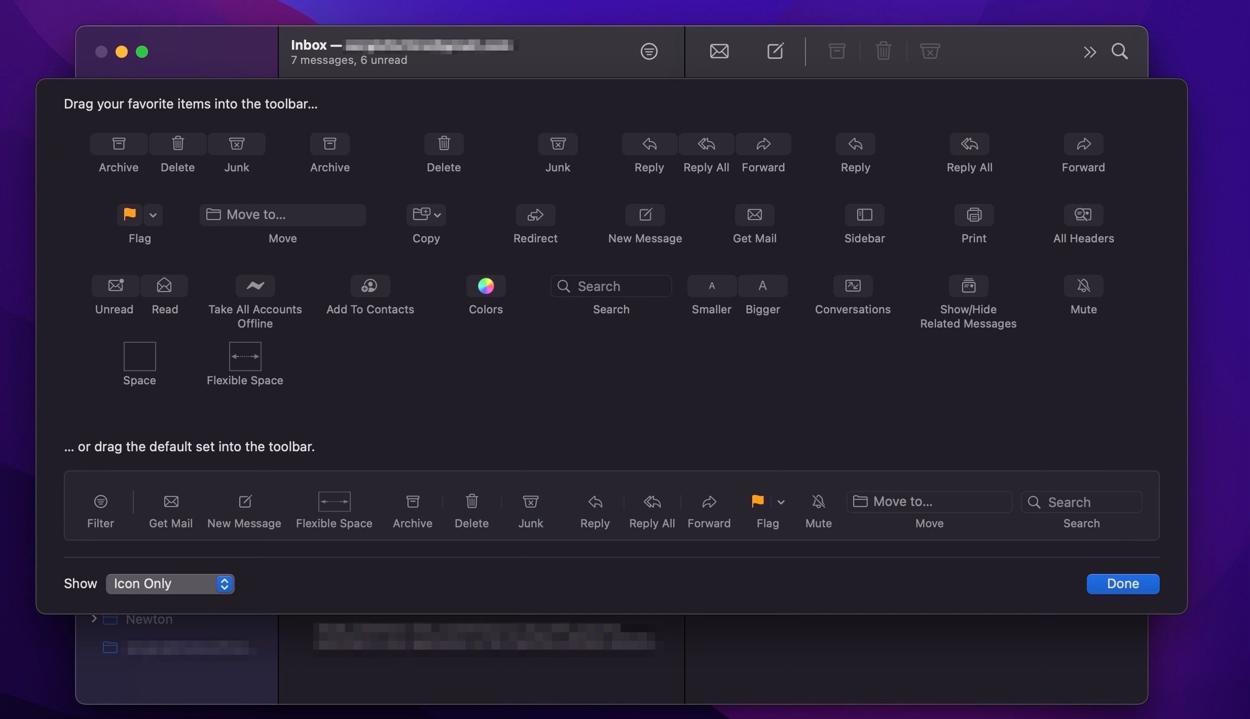Click the All Headers icon
This screenshot has height=719, width=1250.
click(1083, 215)
